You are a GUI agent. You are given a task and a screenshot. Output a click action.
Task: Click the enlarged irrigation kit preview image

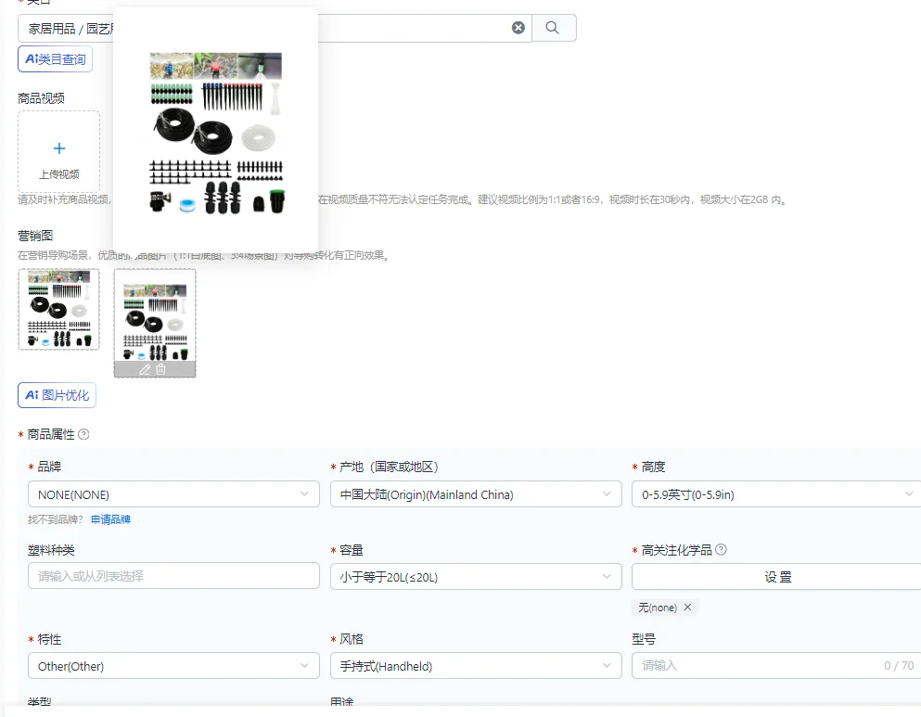tap(215, 134)
